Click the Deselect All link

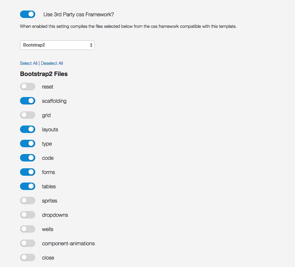pos(52,63)
